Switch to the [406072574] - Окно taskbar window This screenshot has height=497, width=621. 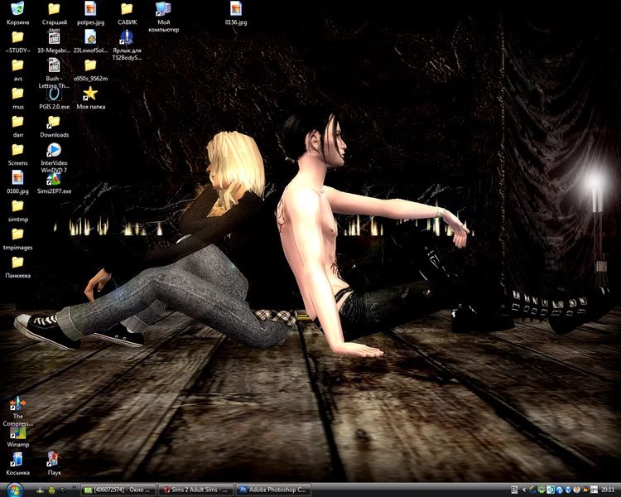(118, 490)
